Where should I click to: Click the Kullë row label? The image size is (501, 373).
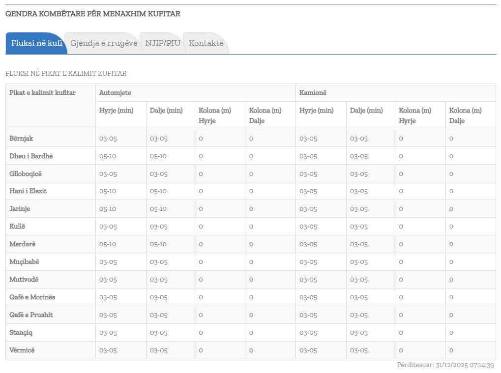pos(17,227)
